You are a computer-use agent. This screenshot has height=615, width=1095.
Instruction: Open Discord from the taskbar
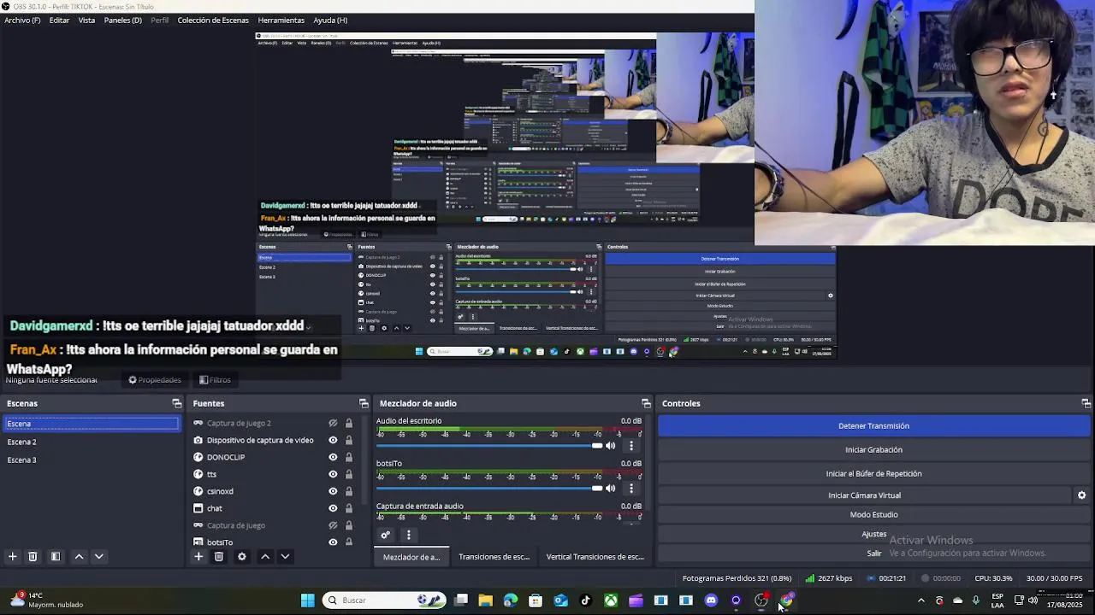(x=711, y=600)
